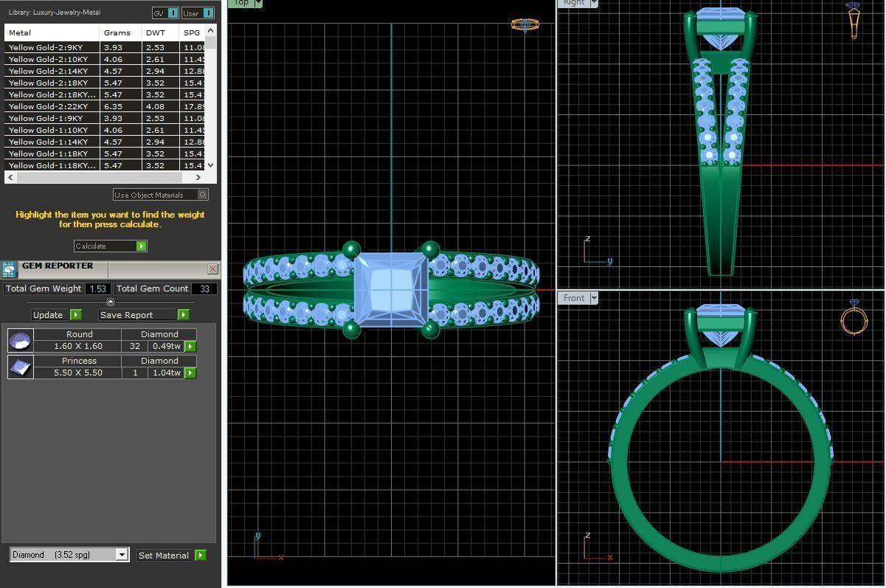Click ring orientation icon in Top viewport
The height and width of the screenshot is (588, 886).
(x=525, y=24)
